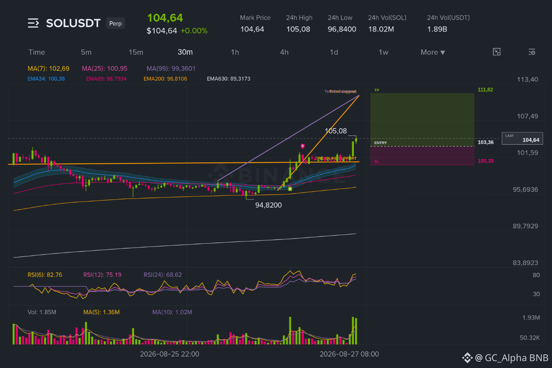Click the 24h High value 105,08
Image resolution: width=552 pixels, height=368 pixels.
coord(298,29)
